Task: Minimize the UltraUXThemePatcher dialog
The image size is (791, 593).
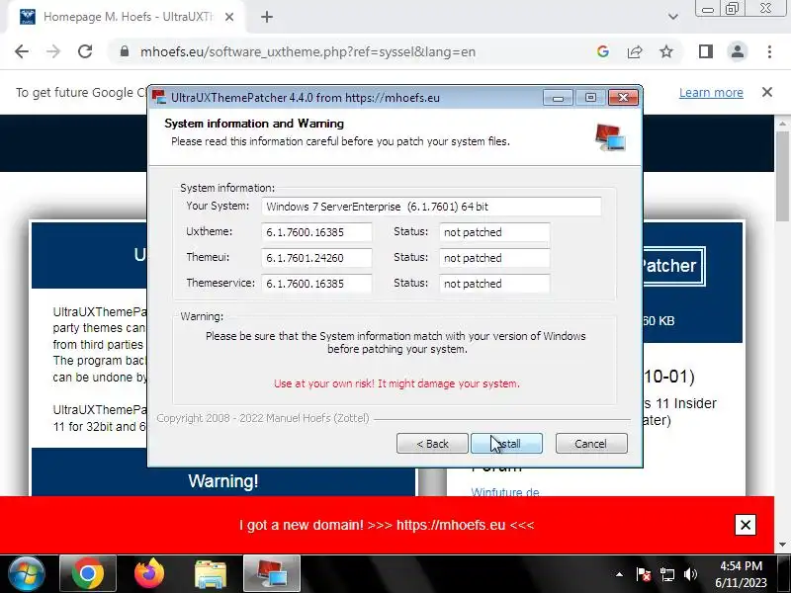Action: pos(558,97)
